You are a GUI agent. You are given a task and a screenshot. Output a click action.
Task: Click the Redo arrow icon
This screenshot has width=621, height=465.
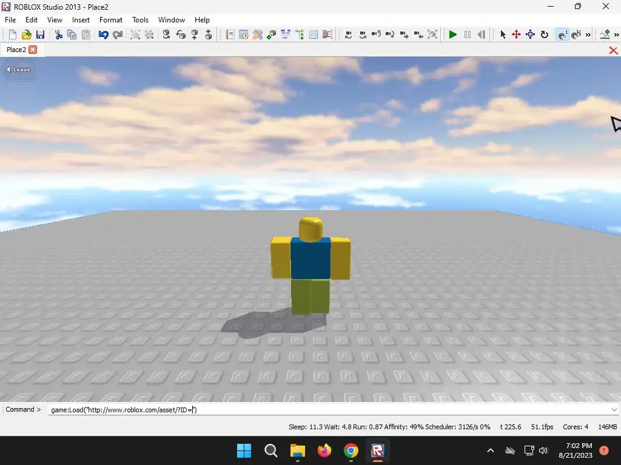click(x=118, y=35)
